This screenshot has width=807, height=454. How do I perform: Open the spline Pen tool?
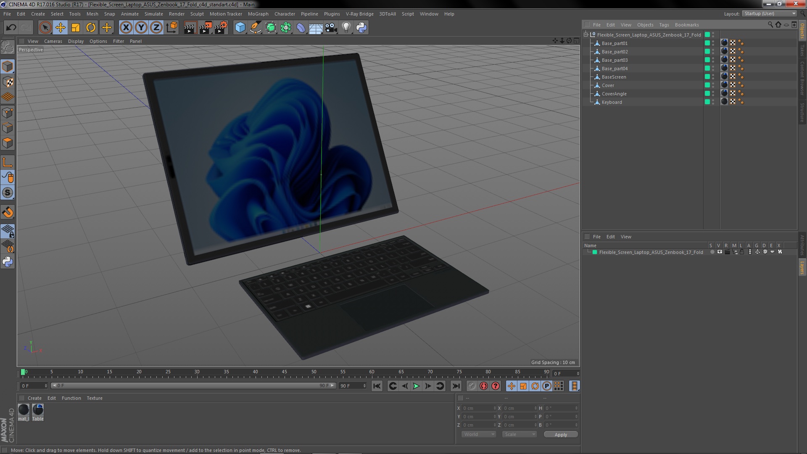point(255,28)
